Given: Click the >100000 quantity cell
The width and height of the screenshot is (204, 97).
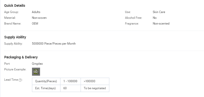Looking at the screenshot, I should pos(95,81).
